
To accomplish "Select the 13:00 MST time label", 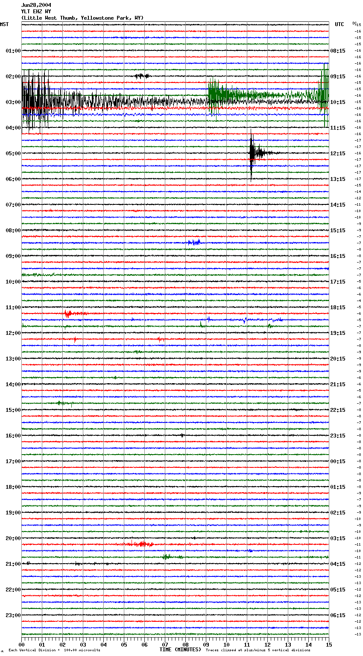I will click(x=13, y=359).
